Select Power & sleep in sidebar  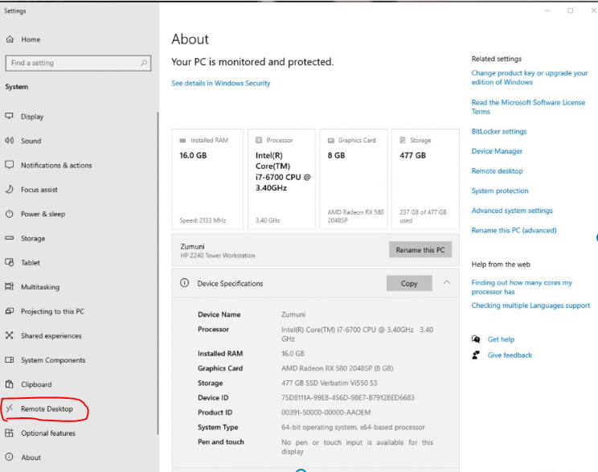click(43, 214)
